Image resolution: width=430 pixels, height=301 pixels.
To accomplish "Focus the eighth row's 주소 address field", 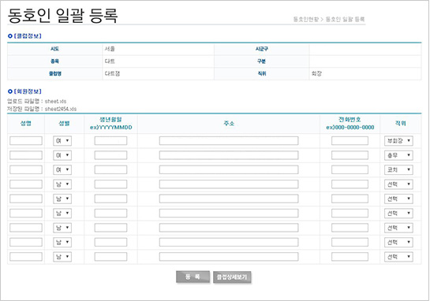I will pos(229,242).
